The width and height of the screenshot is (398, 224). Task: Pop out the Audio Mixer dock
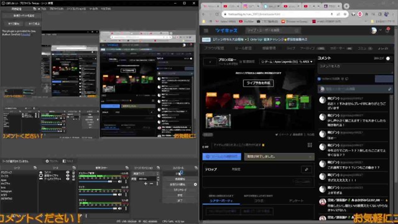tap(127, 168)
